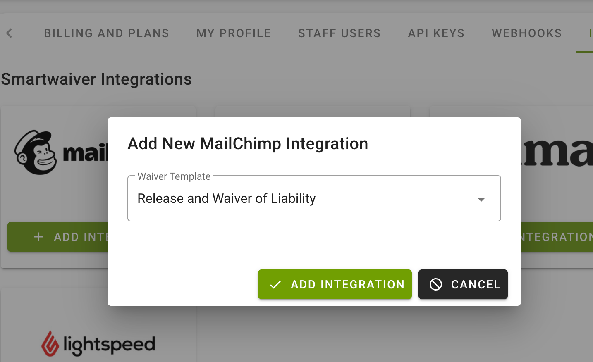Open the My Profile tab

point(234,33)
